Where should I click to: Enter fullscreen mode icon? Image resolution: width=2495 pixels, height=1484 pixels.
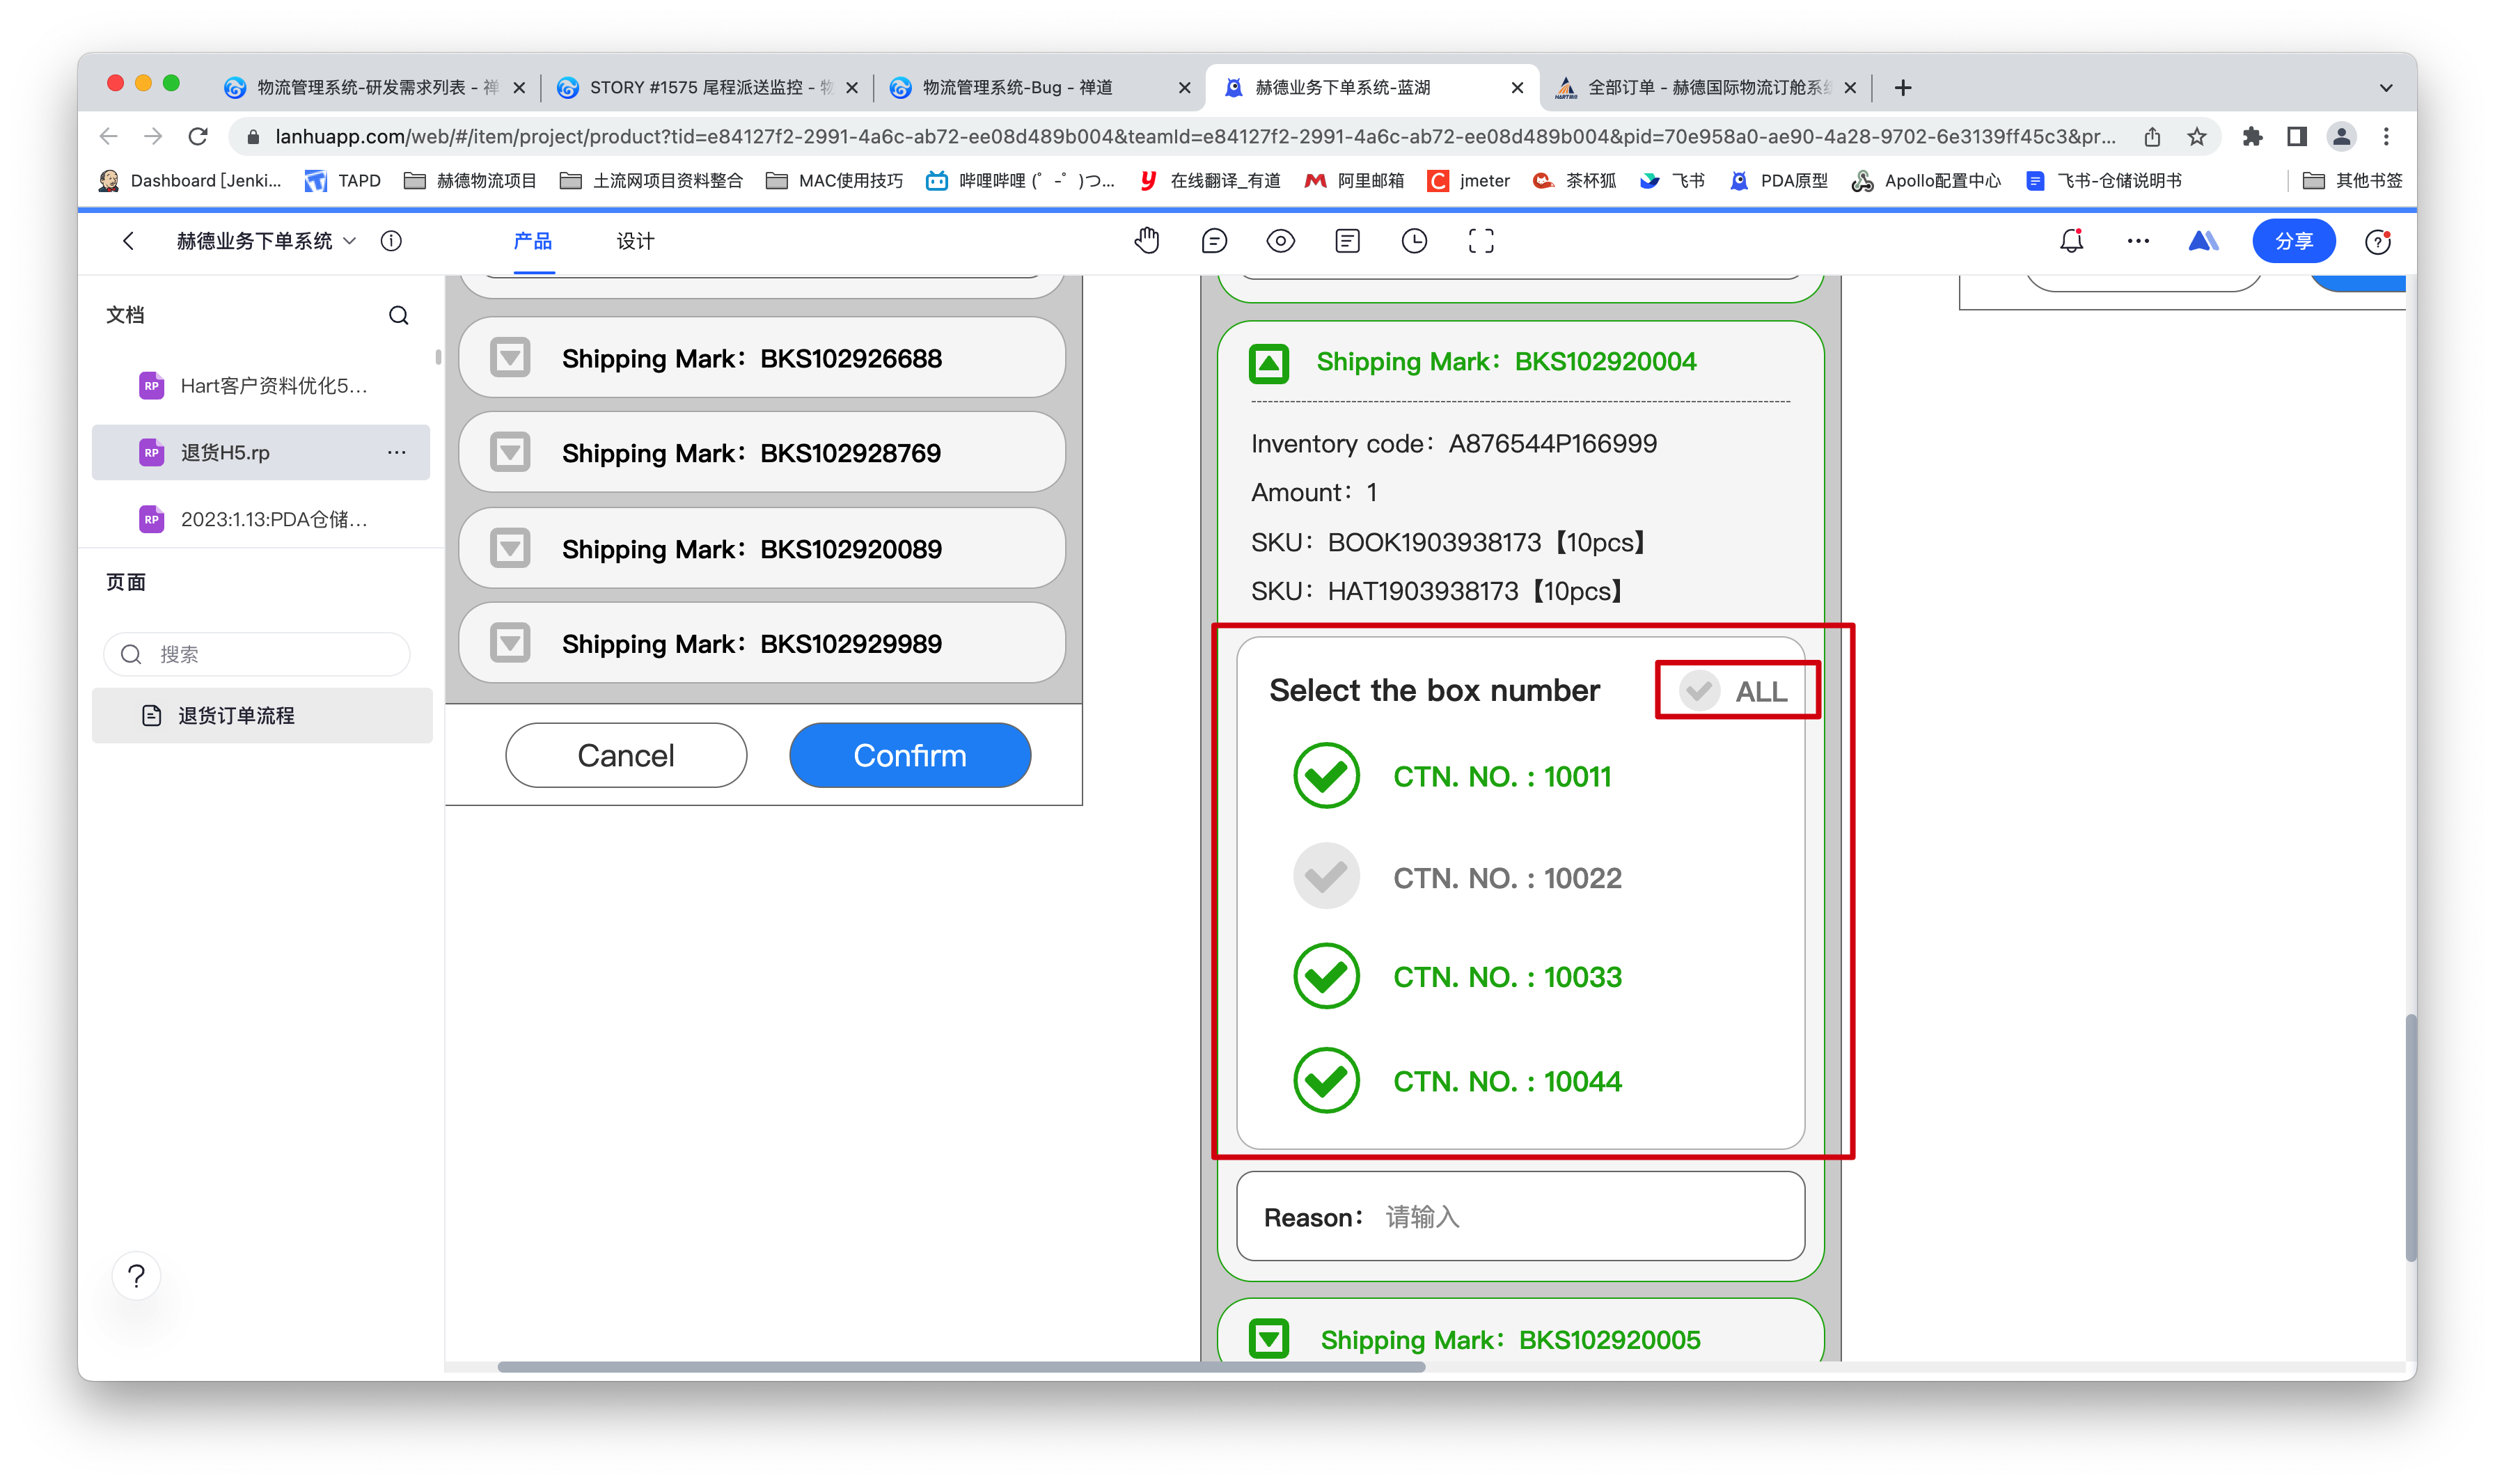1480,241
